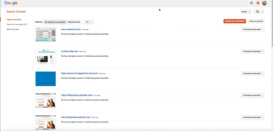The height and width of the screenshot is (131, 273).
Task: Select Página principal in sidebar
Action: (14, 19)
